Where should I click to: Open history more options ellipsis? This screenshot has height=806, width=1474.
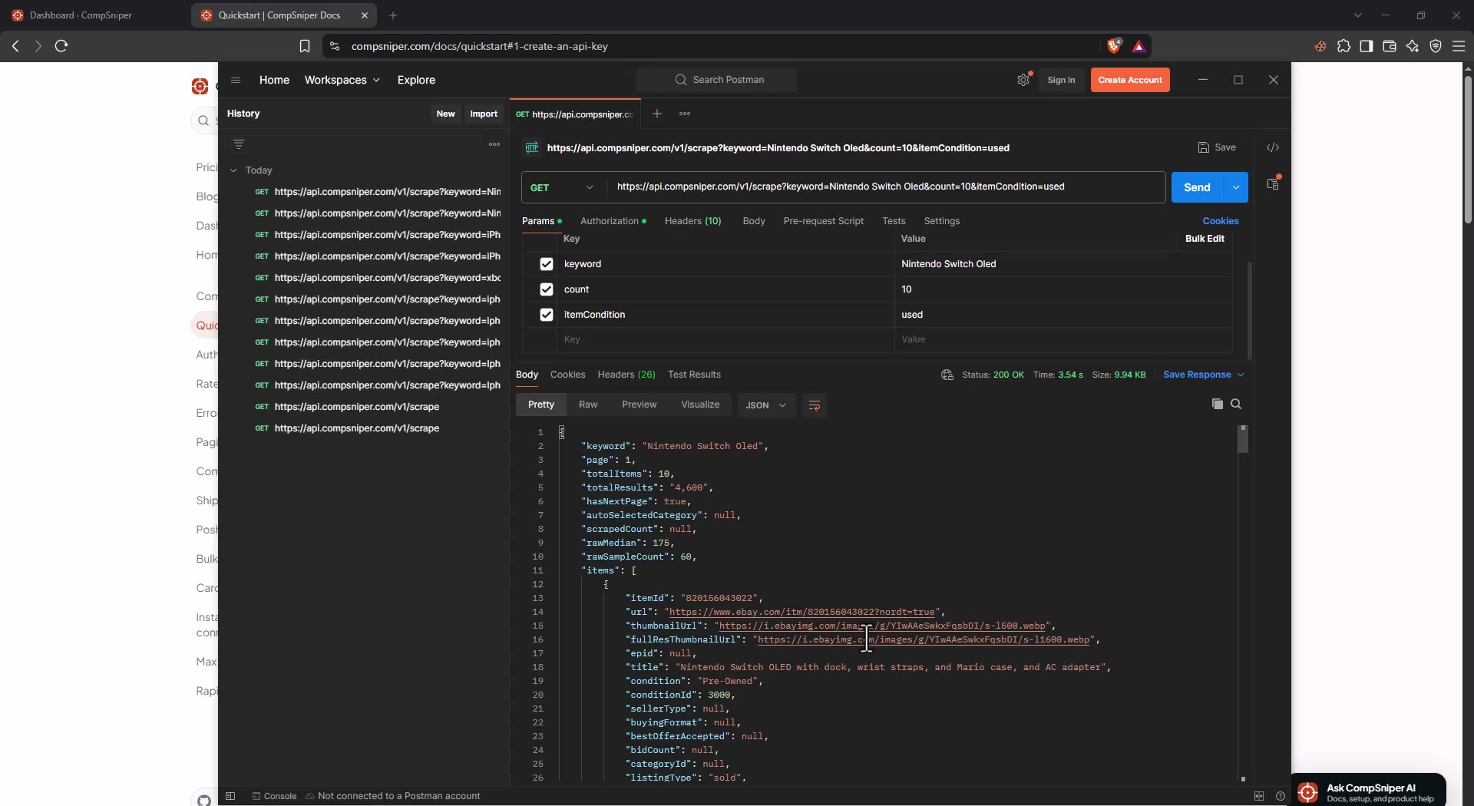[494, 144]
